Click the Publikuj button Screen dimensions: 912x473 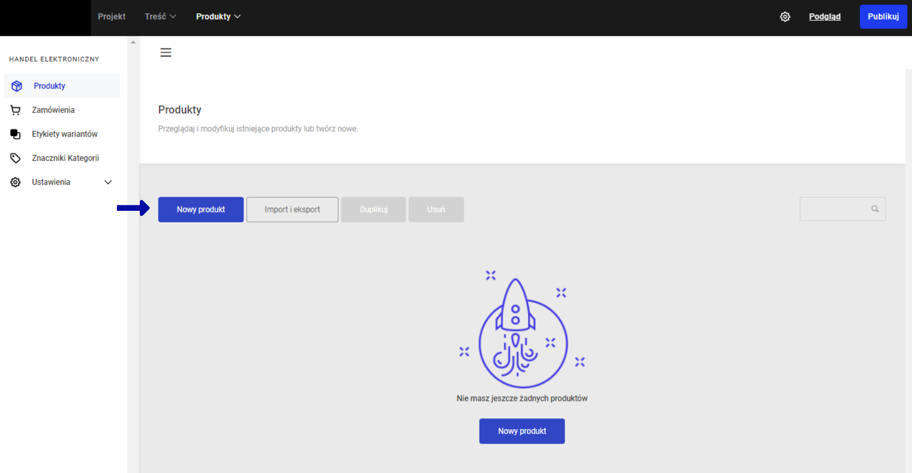coord(883,17)
